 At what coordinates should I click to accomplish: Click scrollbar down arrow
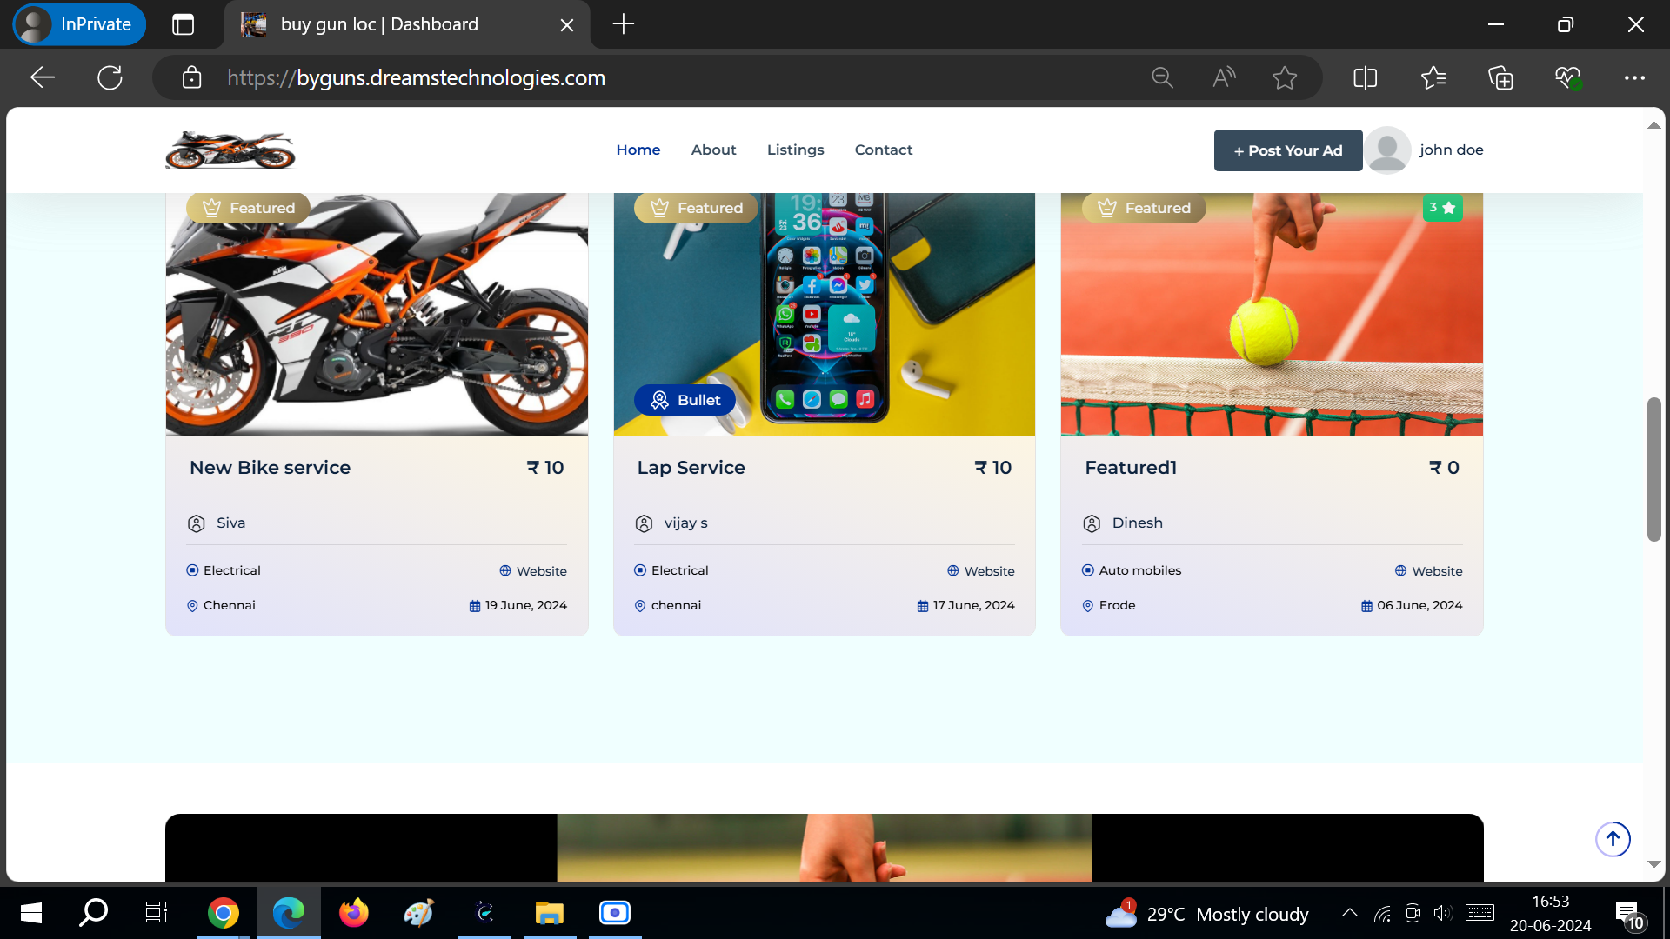[x=1653, y=864]
